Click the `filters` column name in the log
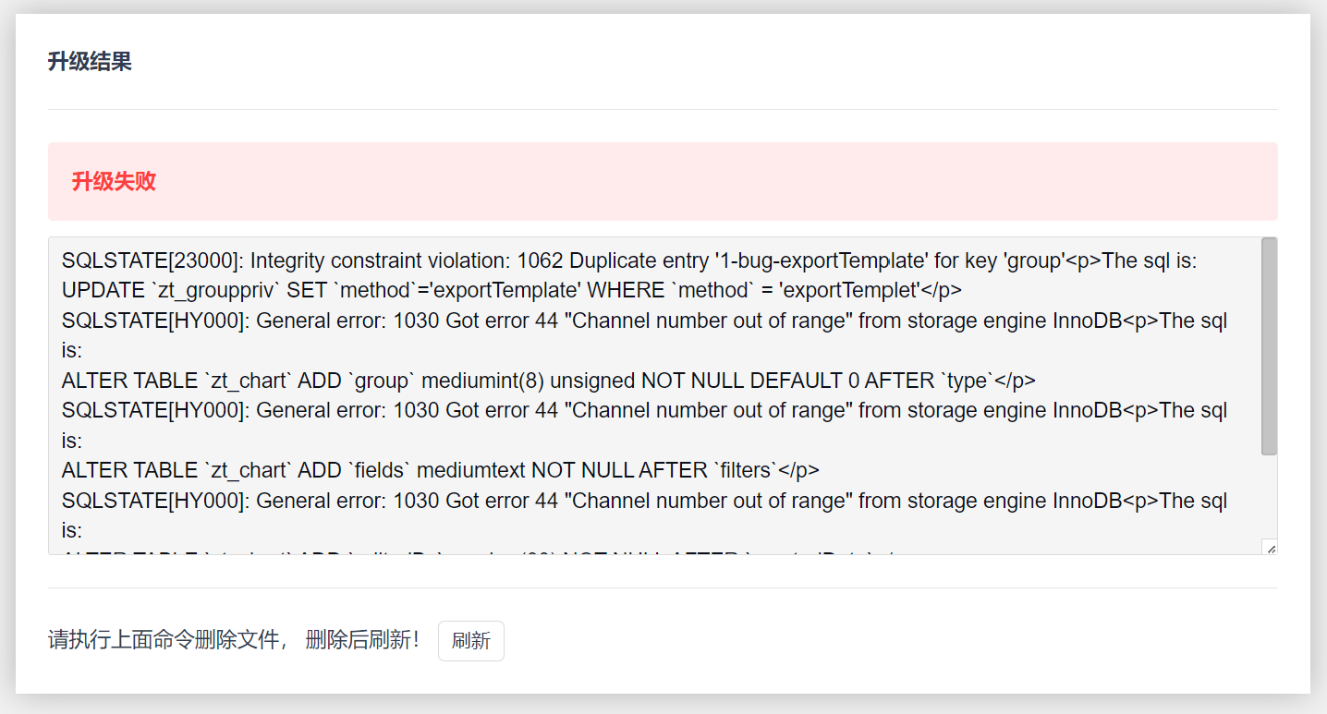 744,470
